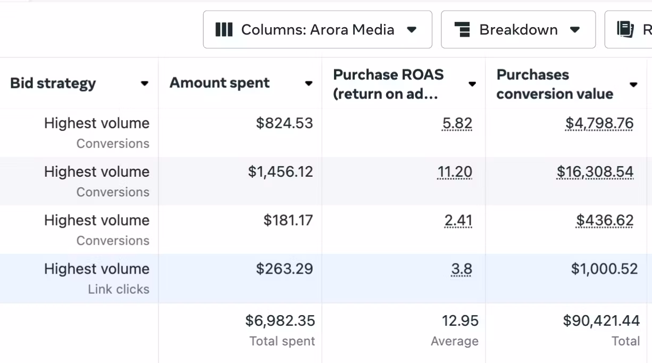Select the Link clicks bid strategy cell
This screenshot has width=652, height=363.
click(x=118, y=289)
